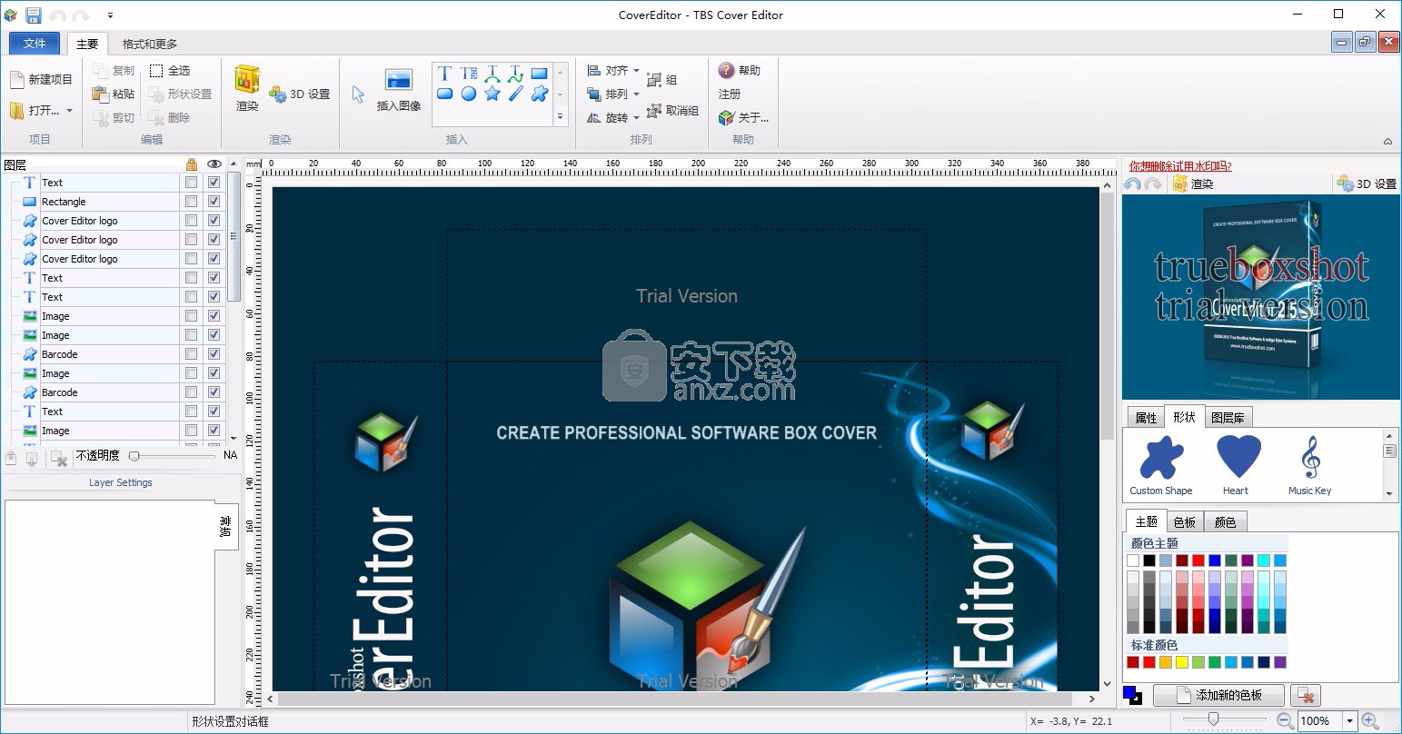Image resolution: width=1402 pixels, height=734 pixels.
Task: Expand the insert shapes gallery more arrow
Action: click(x=561, y=116)
